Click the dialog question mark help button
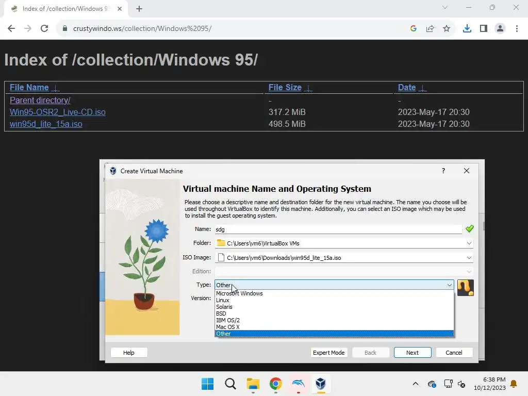This screenshot has height=396, width=528. coord(443,171)
